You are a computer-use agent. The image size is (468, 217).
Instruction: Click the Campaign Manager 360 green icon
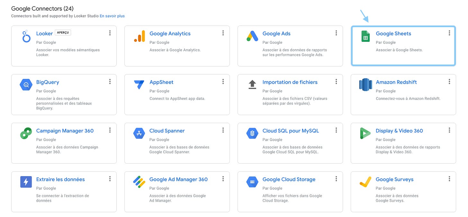point(26,133)
